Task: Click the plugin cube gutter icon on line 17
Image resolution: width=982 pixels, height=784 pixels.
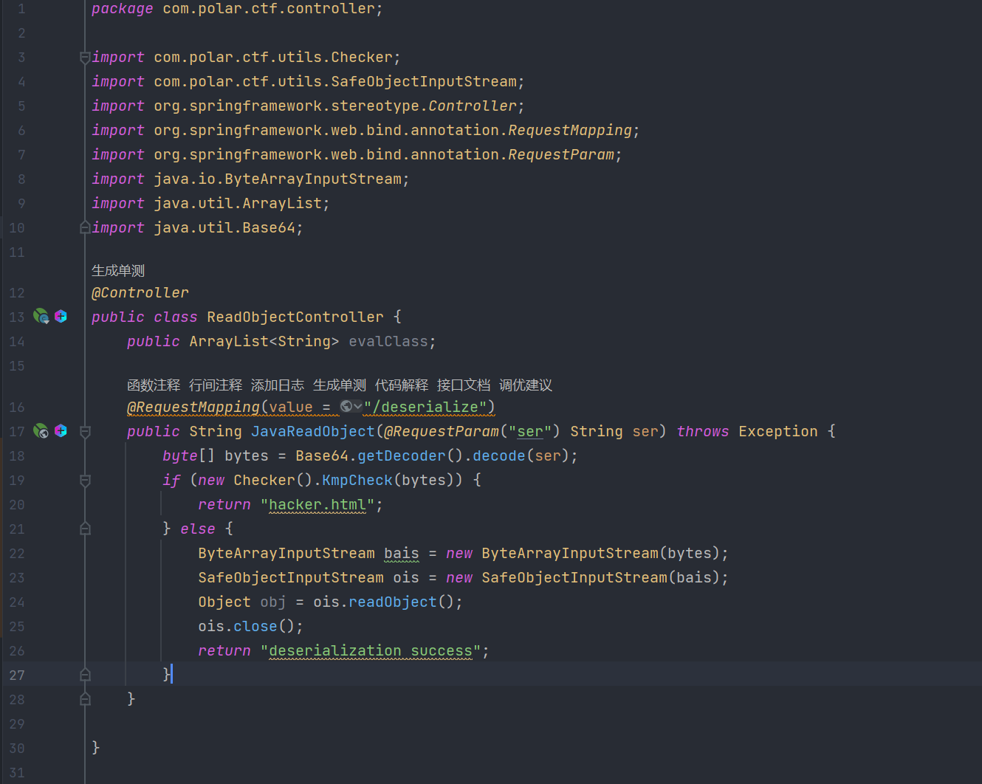Action: pyautogui.click(x=61, y=431)
